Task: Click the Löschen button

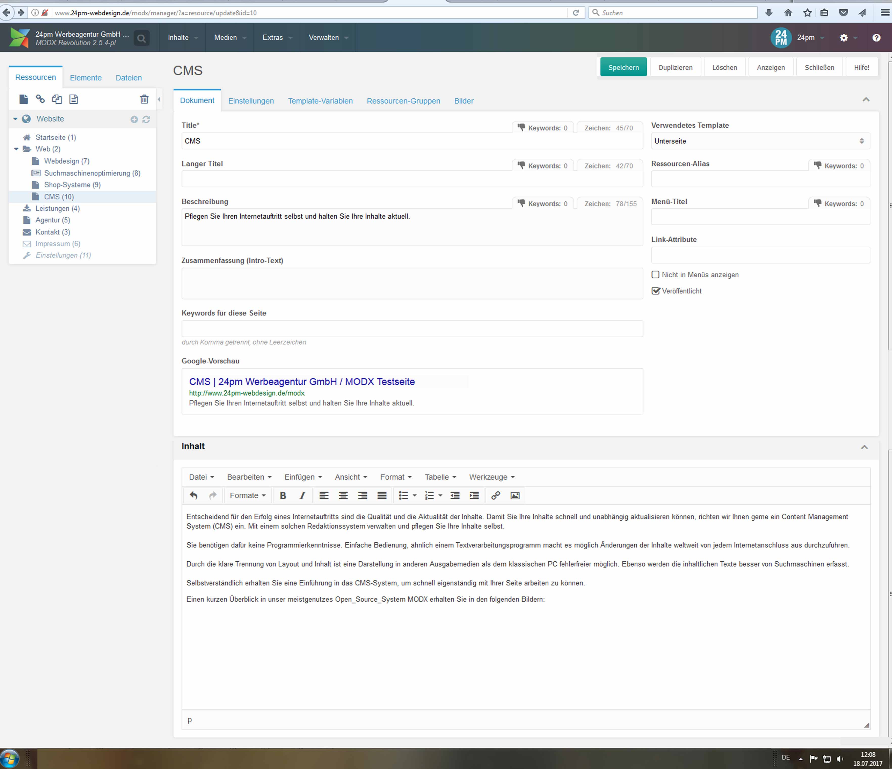Action: point(725,67)
